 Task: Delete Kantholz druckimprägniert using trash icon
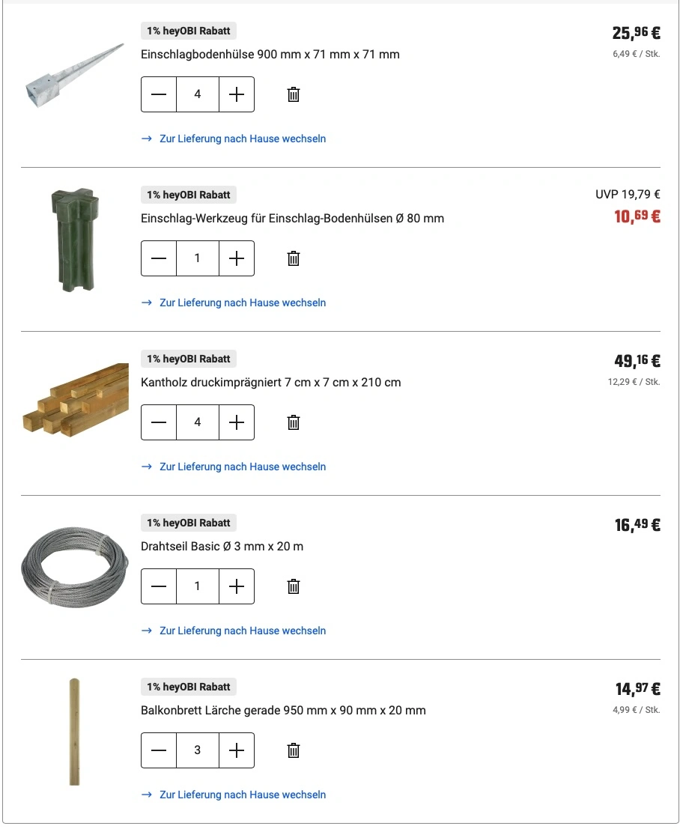[x=293, y=422]
